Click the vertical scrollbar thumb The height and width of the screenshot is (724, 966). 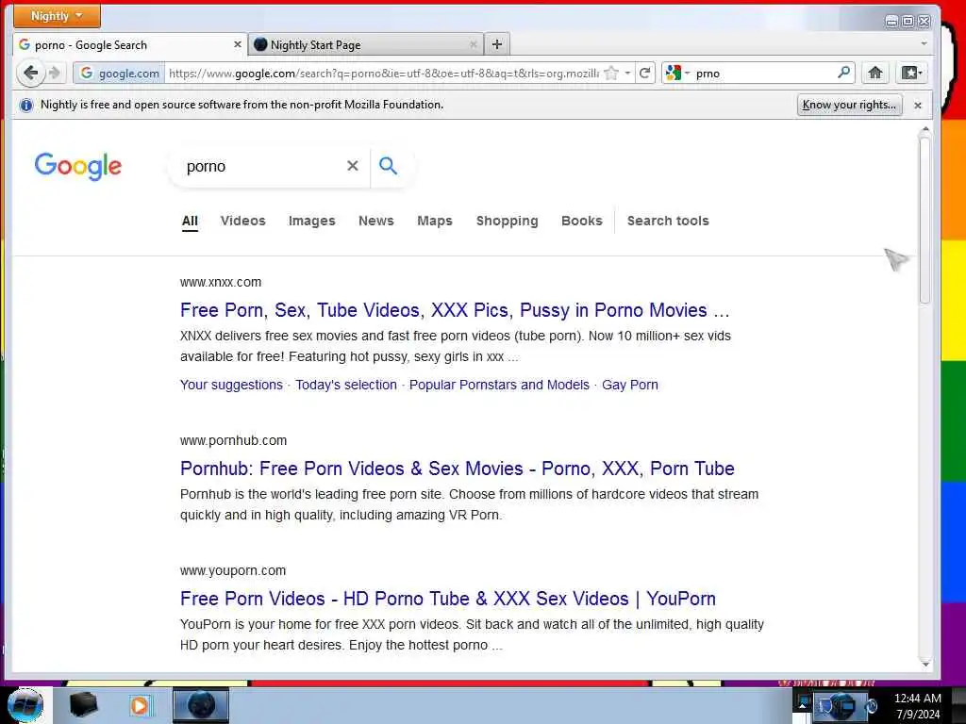coord(924,220)
